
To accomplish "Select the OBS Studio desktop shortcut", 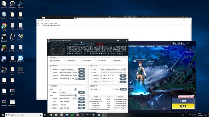I will (x=4, y=70).
